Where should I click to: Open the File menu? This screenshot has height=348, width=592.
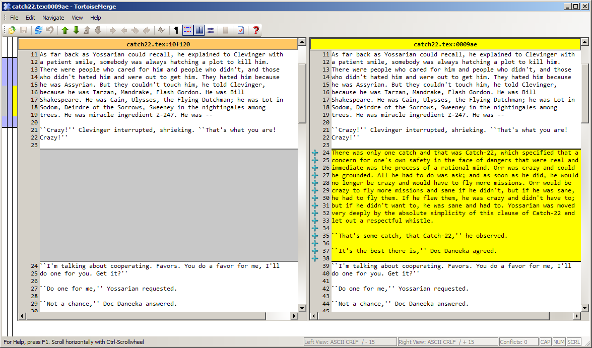[14, 18]
